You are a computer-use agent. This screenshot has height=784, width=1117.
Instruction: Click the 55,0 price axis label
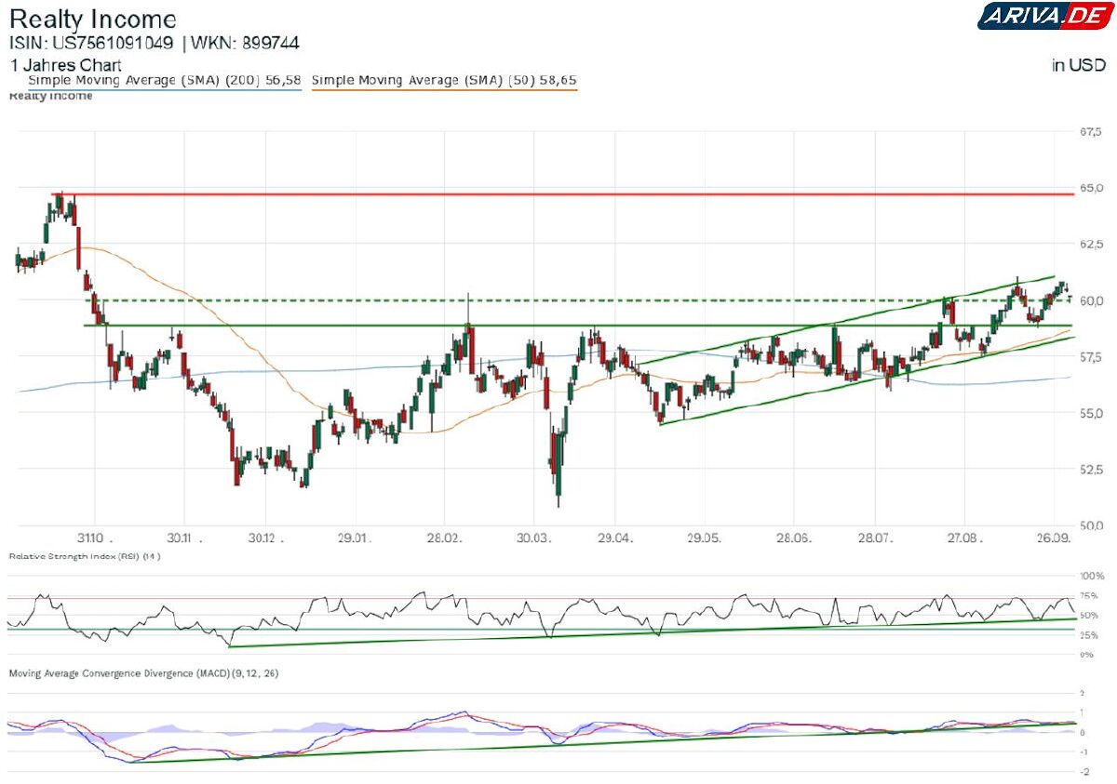(x=1092, y=412)
